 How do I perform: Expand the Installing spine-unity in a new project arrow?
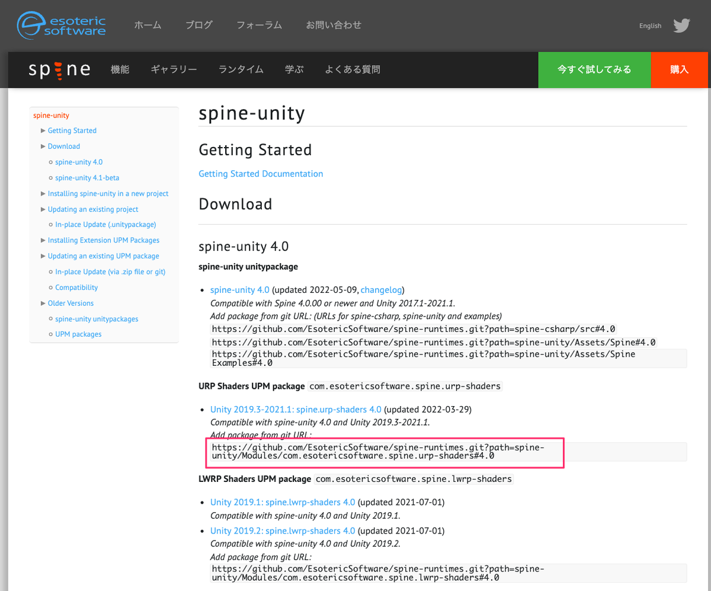coord(43,194)
